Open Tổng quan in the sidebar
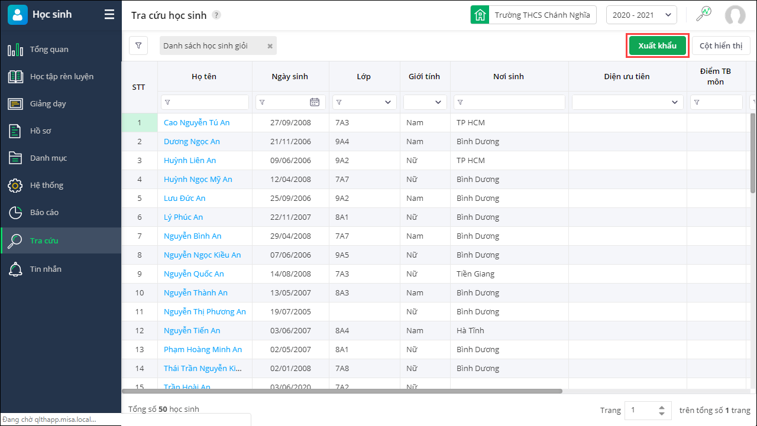Viewport: 757px width, 426px height. pyautogui.click(x=49, y=49)
